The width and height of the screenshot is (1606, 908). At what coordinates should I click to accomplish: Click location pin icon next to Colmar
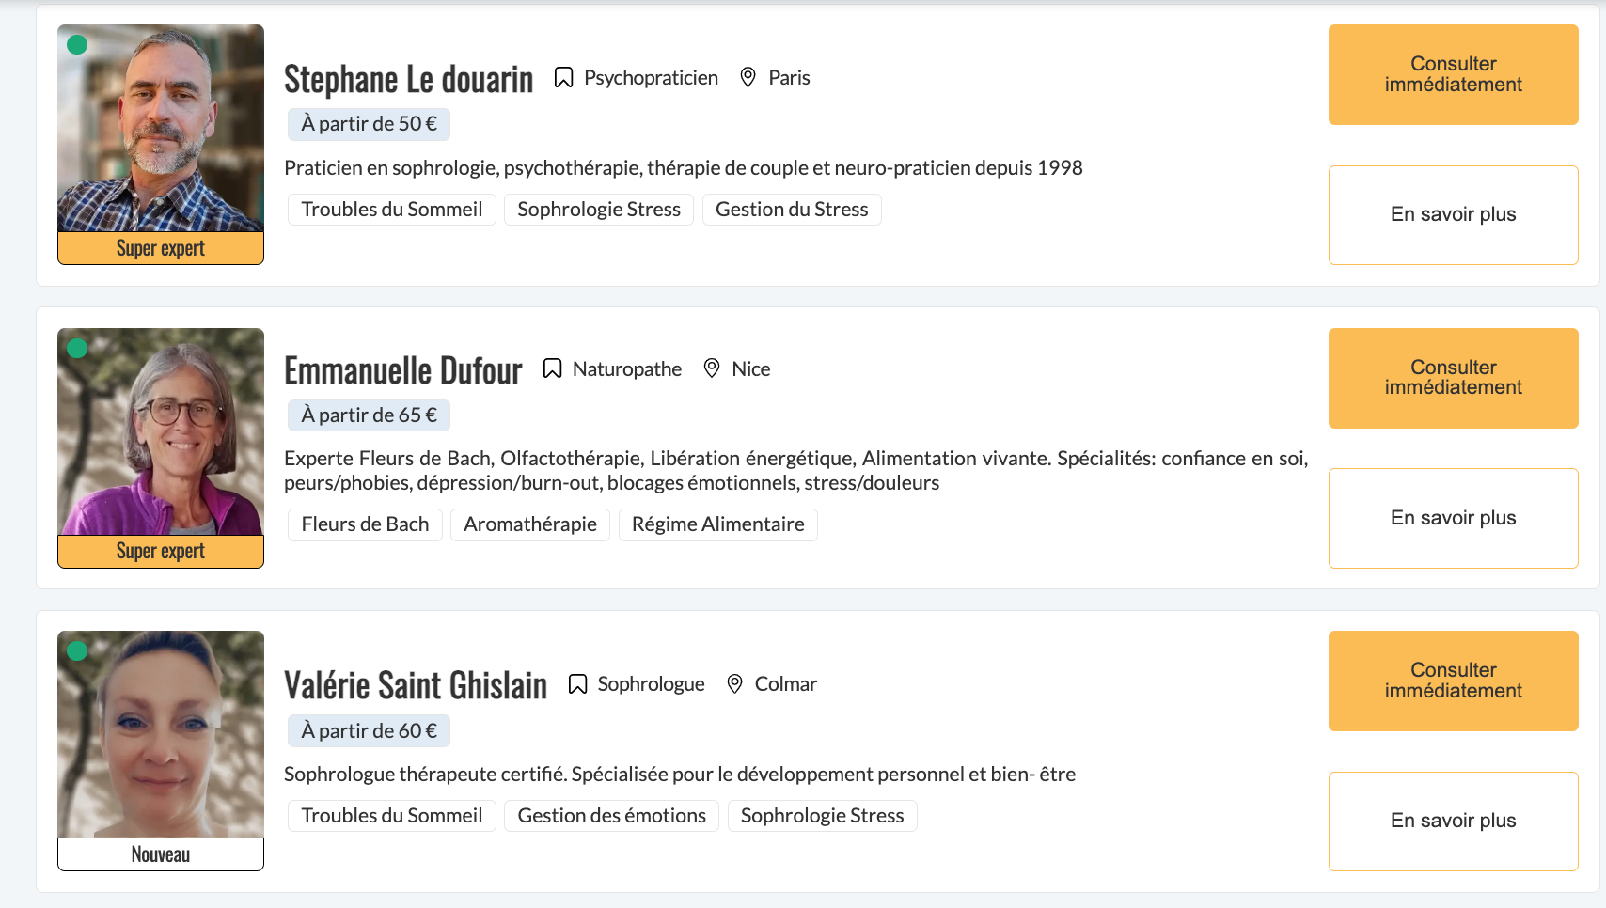(x=734, y=684)
